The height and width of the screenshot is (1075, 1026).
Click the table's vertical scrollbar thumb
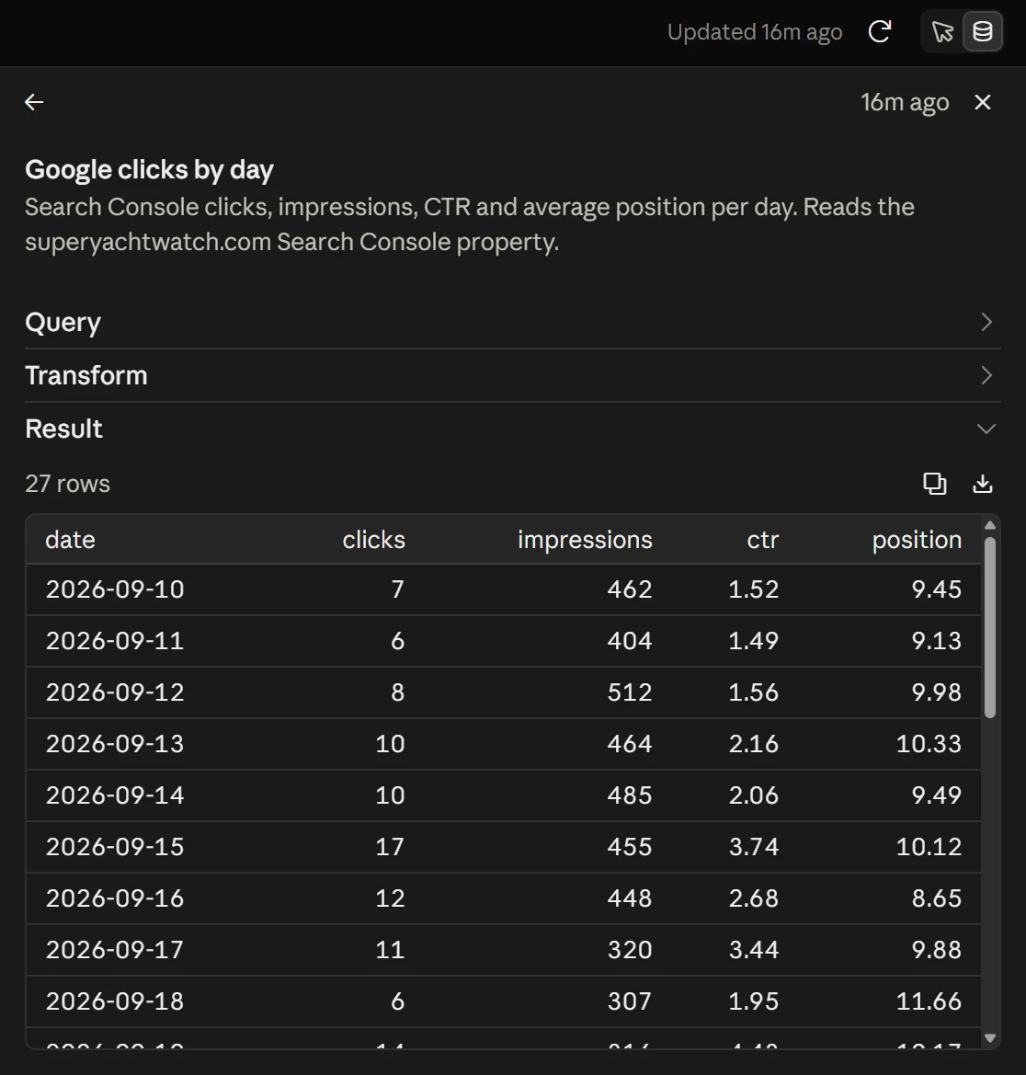pos(989,627)
